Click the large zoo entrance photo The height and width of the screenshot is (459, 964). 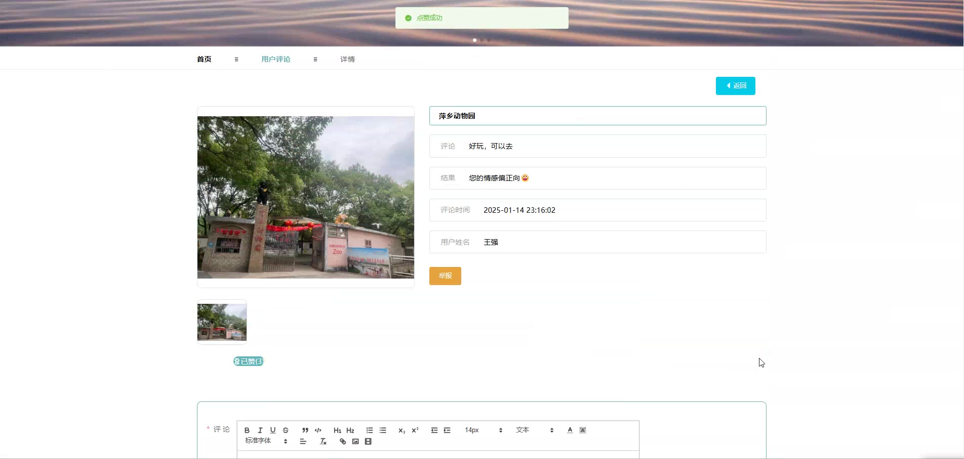(306, 197)
